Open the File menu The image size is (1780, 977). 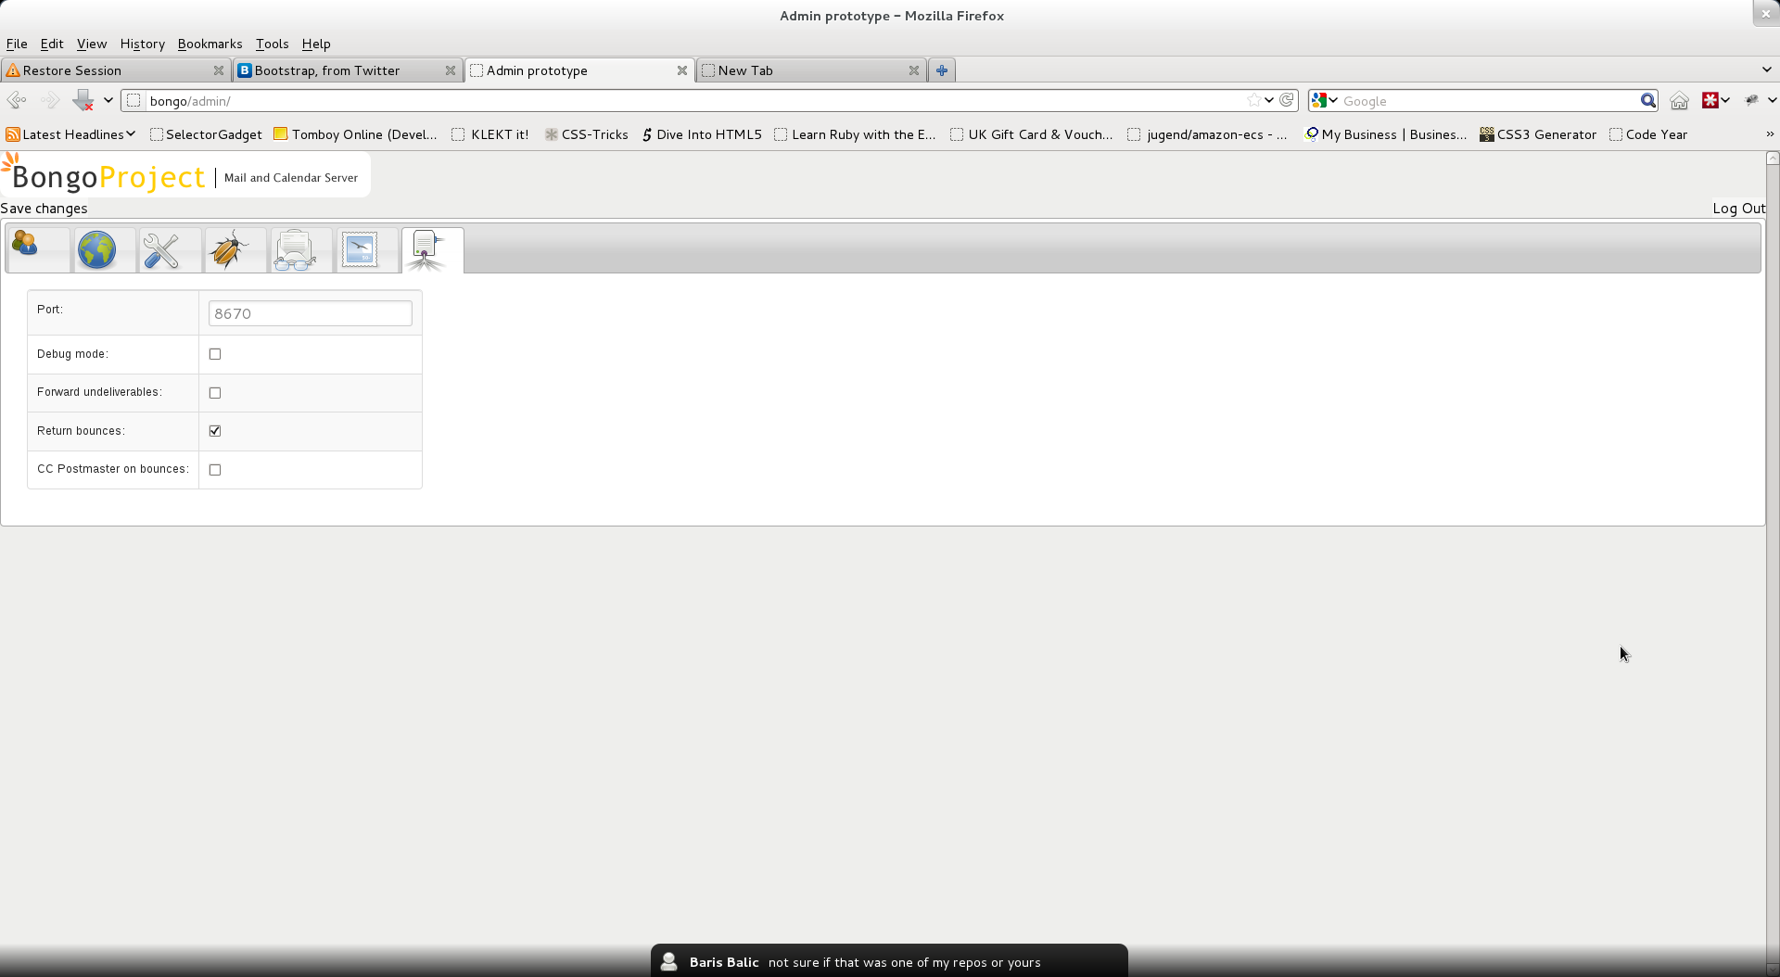click(17, 44)
